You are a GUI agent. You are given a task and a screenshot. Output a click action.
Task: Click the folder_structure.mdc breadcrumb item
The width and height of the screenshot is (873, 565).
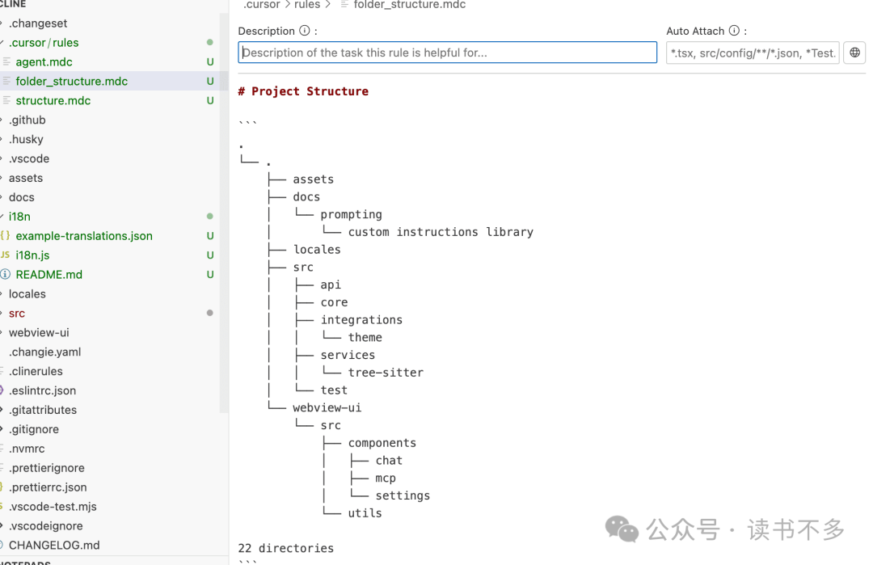(409, 5)
